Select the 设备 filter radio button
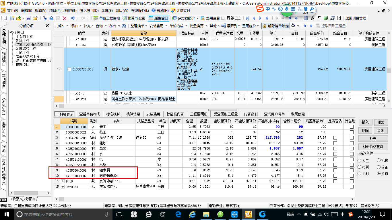The width and height of the screenshot is (392, 220). pos(379,167)
